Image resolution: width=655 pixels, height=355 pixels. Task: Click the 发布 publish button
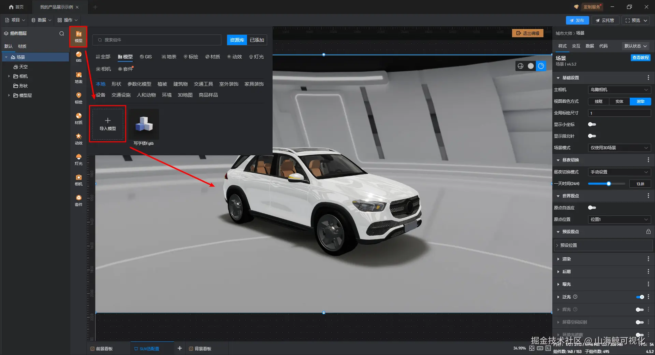coord(577,20)
